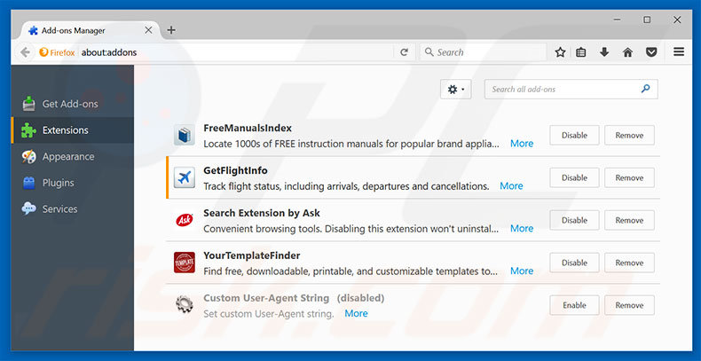
Task: Open More link for FreeManualsIndex
Action: tap(522, 144)
